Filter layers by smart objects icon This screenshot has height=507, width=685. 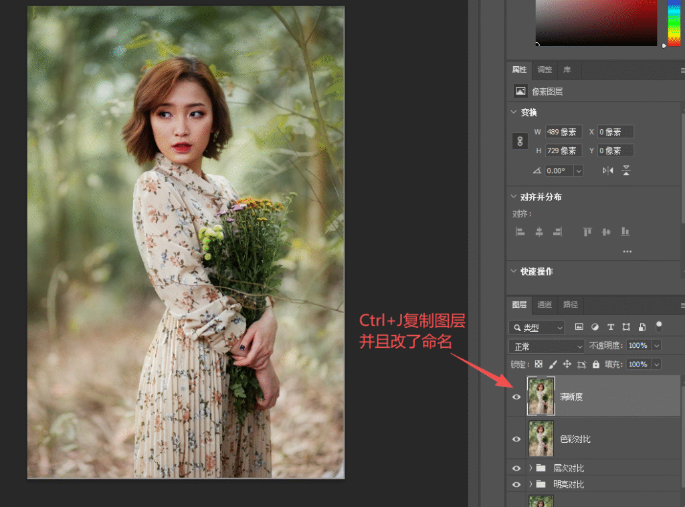(x=642, y=326)
